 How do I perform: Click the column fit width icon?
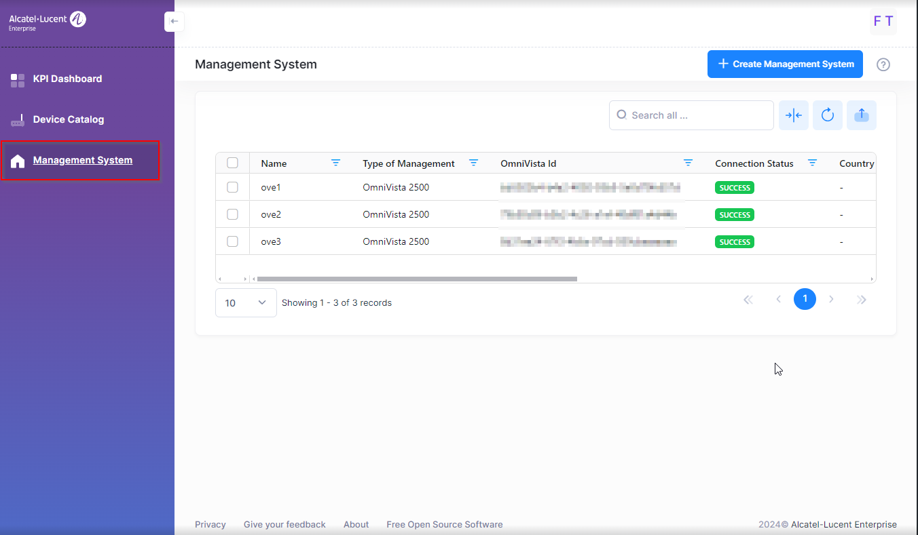pos(793,115)
